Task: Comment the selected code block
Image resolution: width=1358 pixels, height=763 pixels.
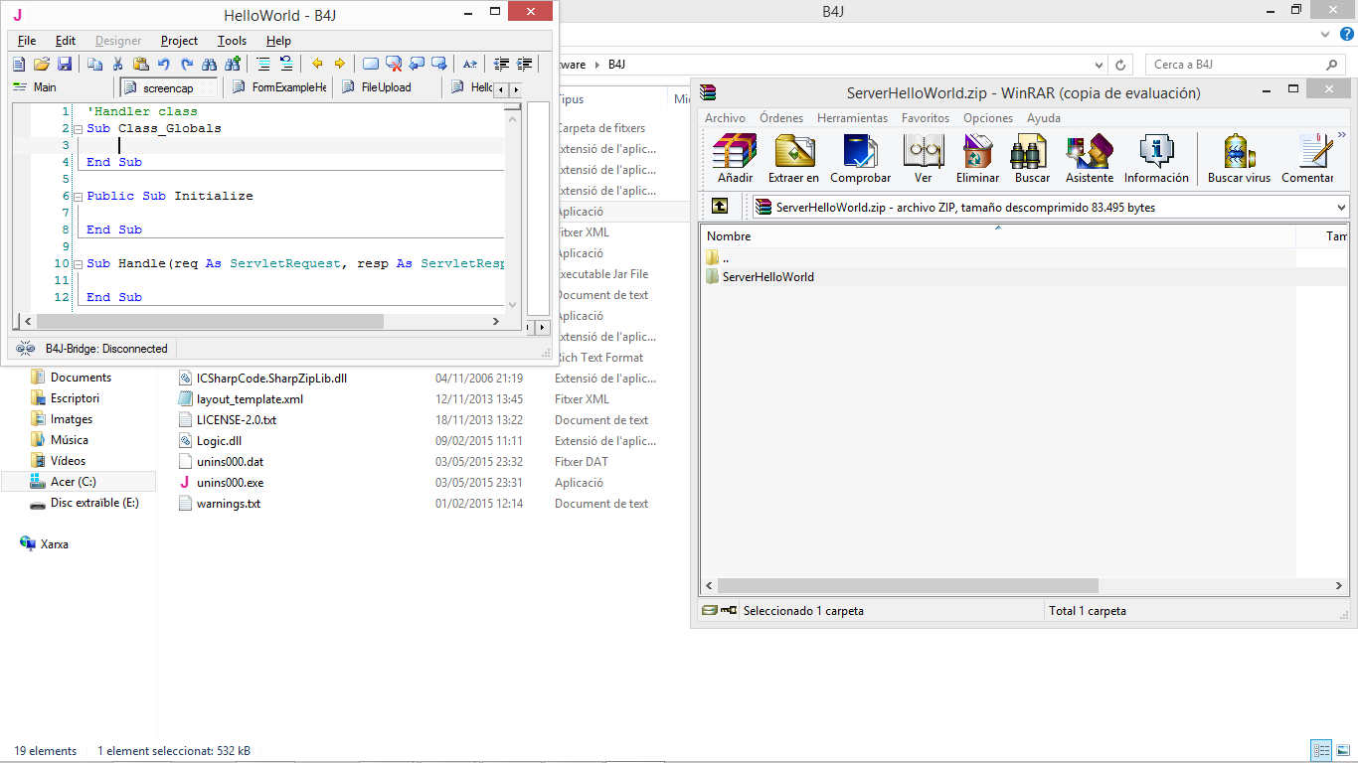Action: [263, 64]
